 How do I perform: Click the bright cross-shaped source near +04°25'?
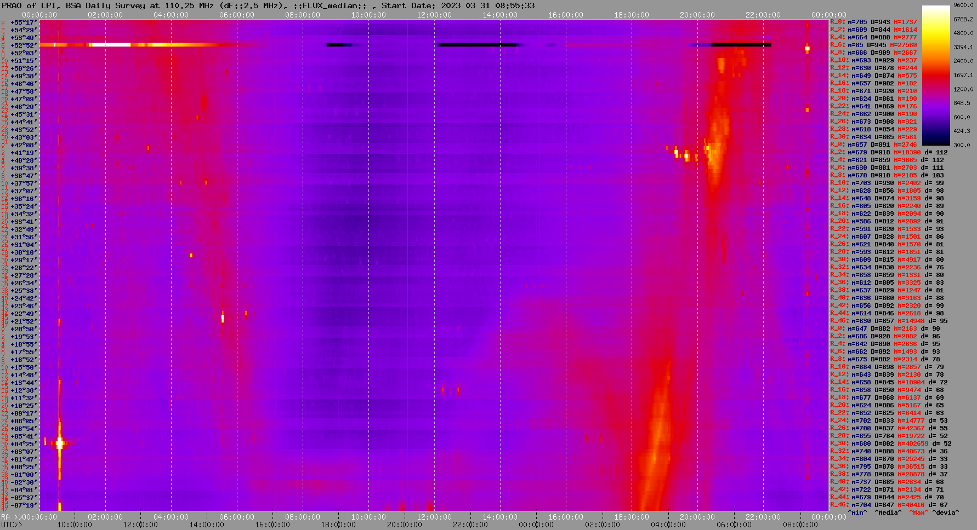[60, 443]
